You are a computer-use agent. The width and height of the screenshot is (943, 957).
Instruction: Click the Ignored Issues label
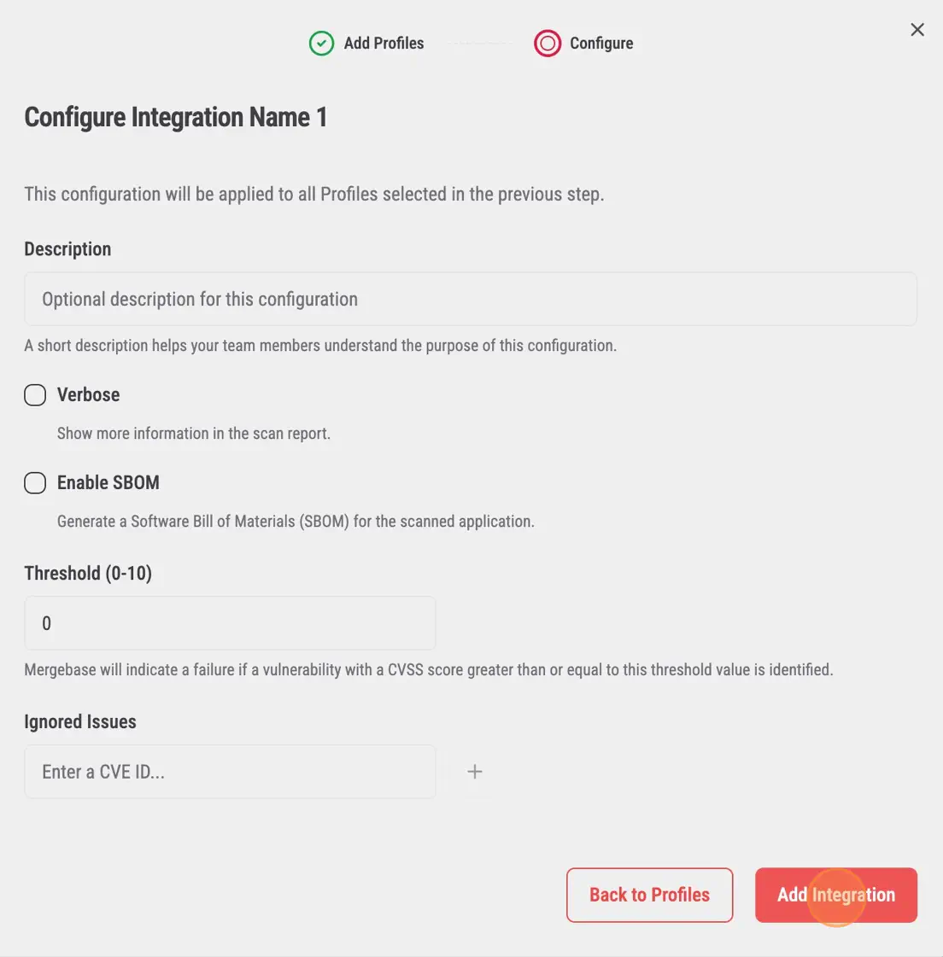tap(80, 722)
